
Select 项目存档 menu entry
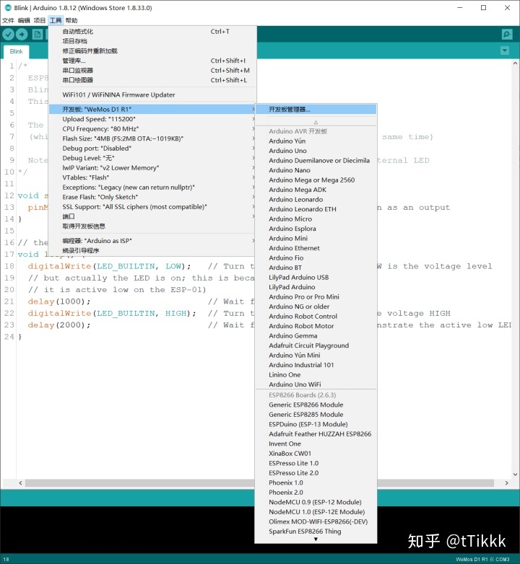(x=152, y=41)
